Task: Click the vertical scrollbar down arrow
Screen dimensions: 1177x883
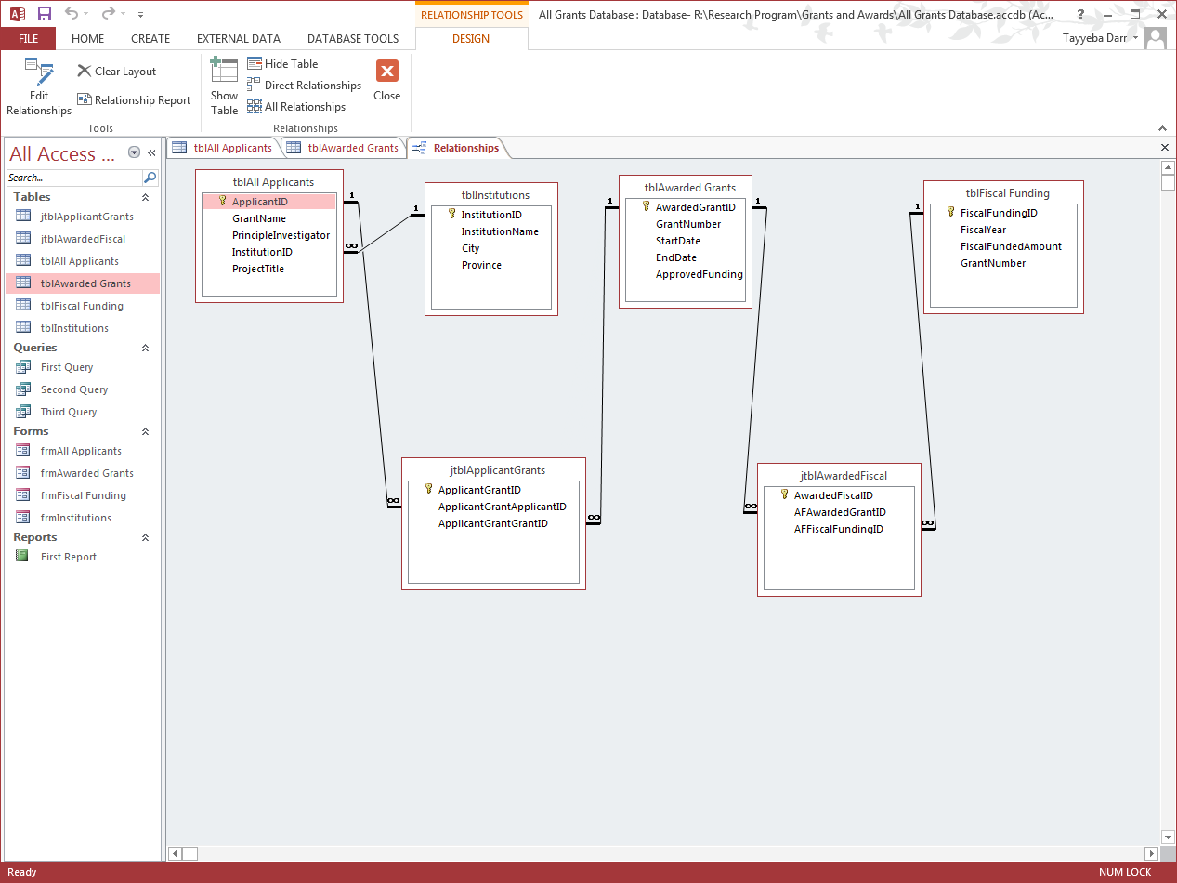Action: tap(1168, 837)
